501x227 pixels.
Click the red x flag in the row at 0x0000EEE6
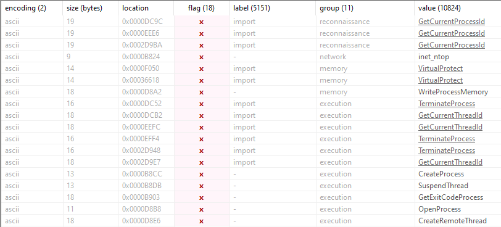[201, 34]
